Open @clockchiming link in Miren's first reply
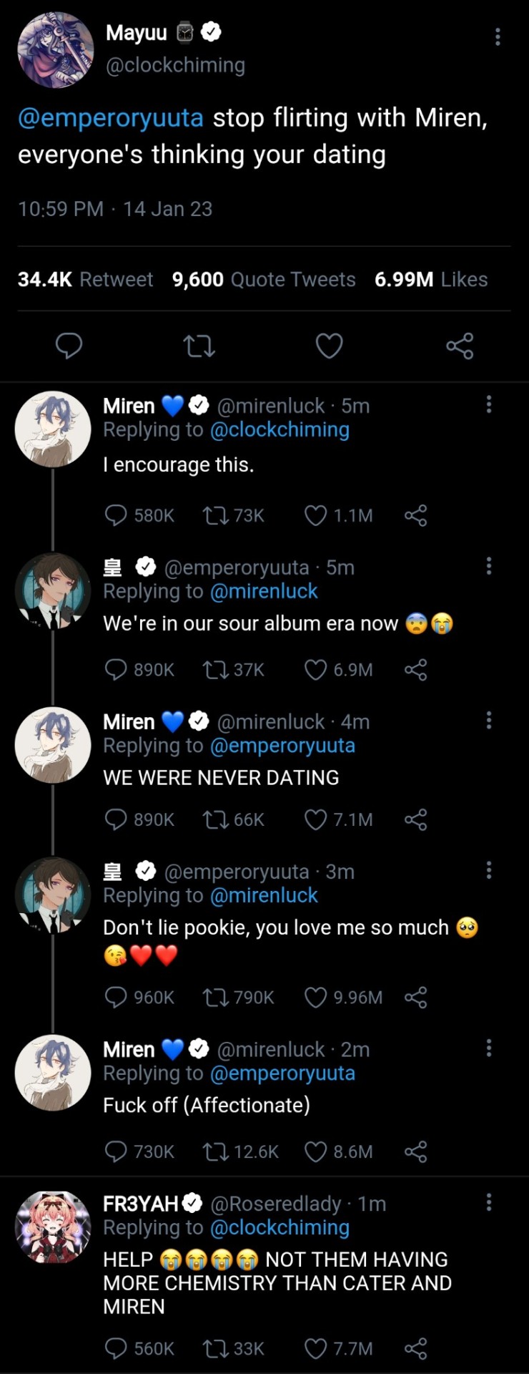Screen dimensions: 529x1374 click(280, 430)
